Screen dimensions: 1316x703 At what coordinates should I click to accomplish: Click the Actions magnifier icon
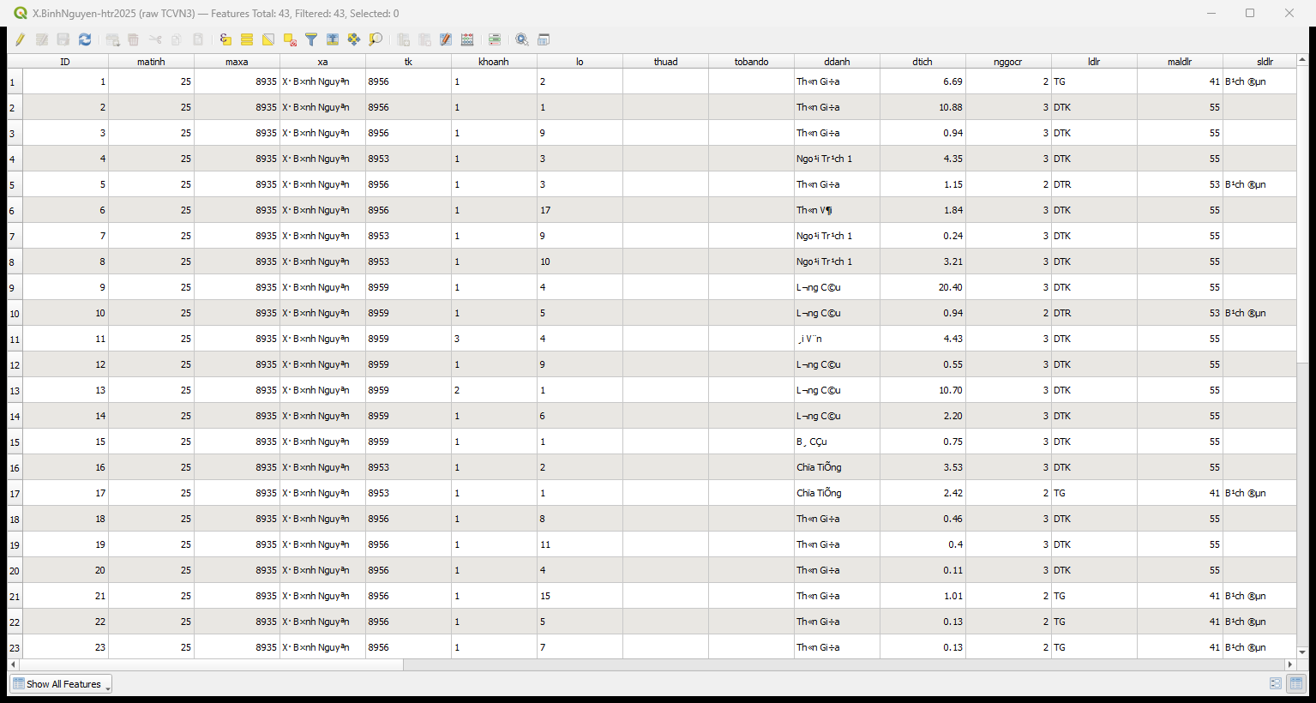522,39
